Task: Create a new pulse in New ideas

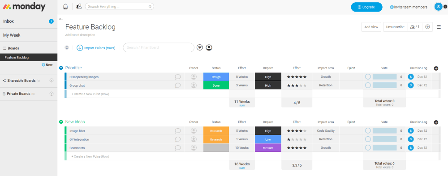Action: point(90,157)
